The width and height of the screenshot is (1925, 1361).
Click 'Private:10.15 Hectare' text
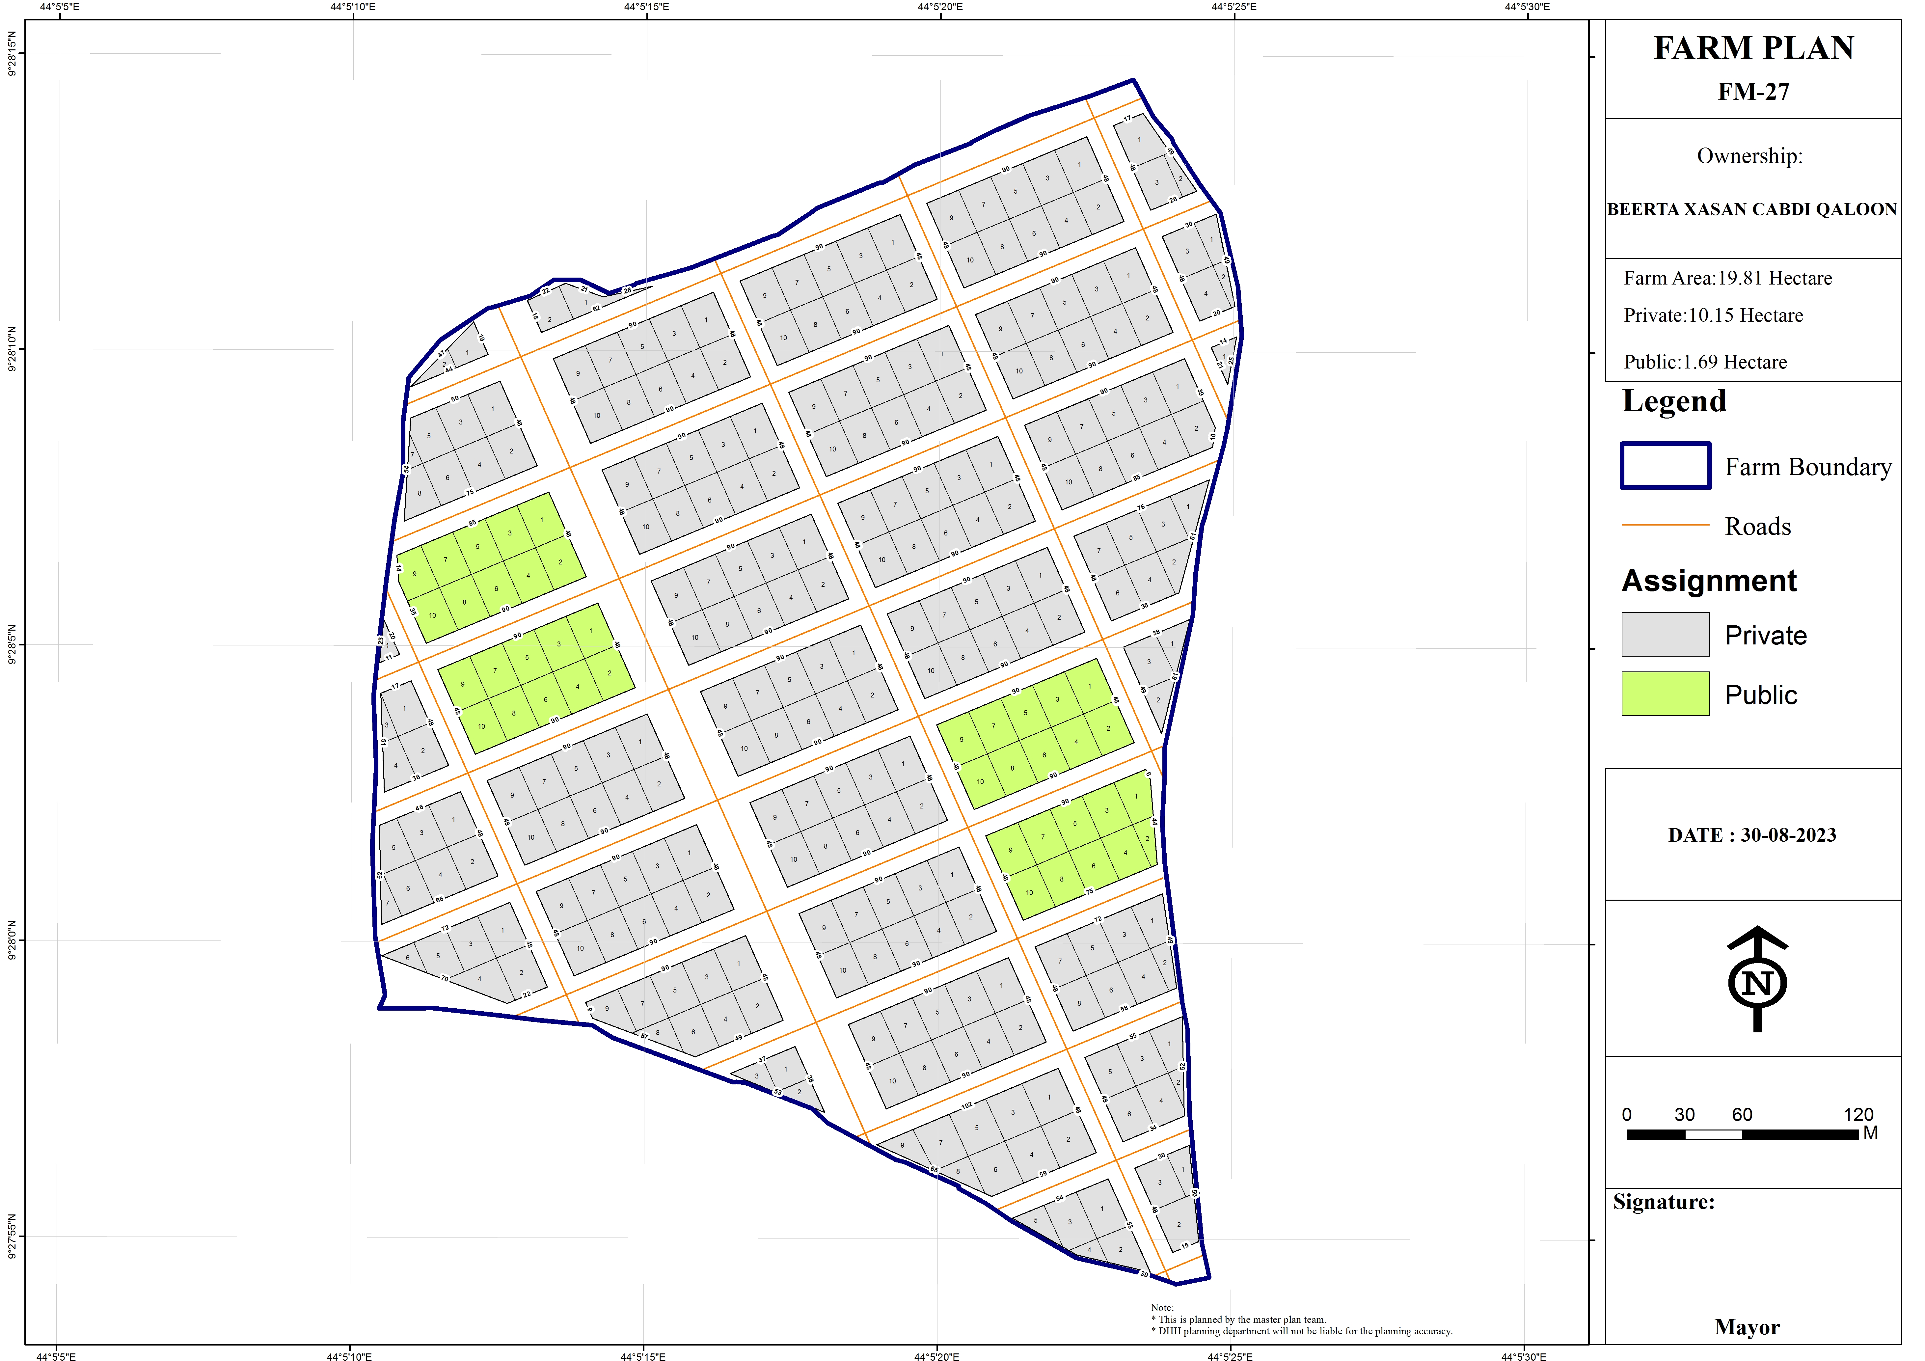coord(1713,315)
